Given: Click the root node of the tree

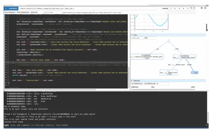Looking at the screenshot, I should [x=168, y=41].
